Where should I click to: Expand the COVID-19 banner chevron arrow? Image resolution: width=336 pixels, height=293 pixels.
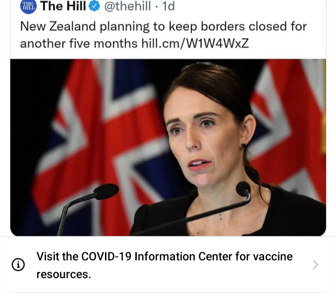tap(315, 264)
